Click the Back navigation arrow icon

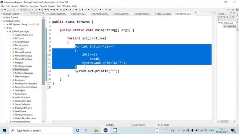click(97, 10)
